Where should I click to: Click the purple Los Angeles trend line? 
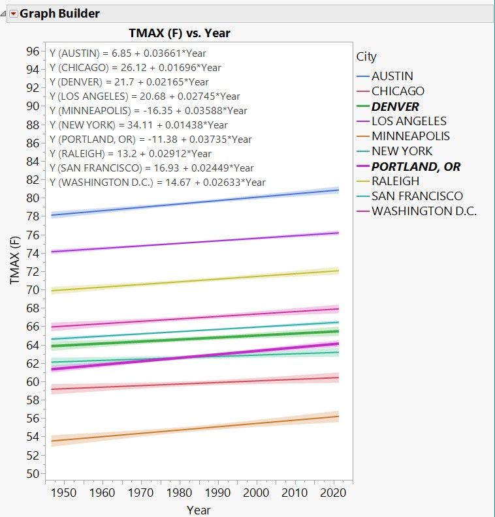195,243
